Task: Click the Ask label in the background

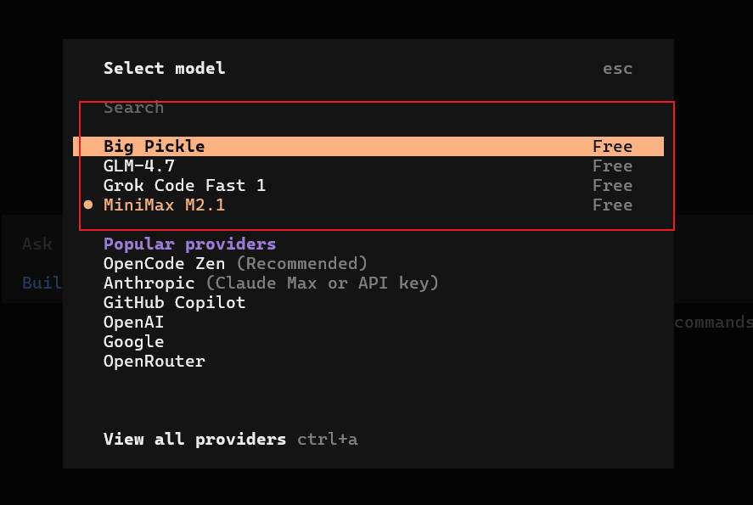Action: click(37, 244)
